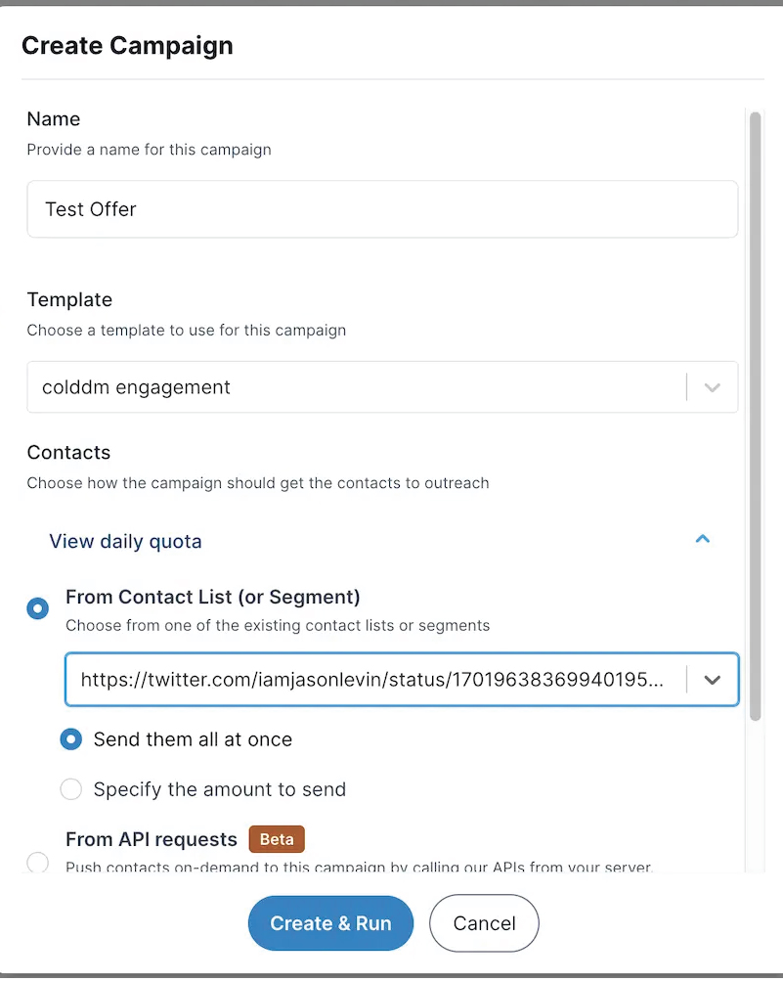The image size is (783, 982).
Task: Click the Test Offer name field
Action: [381, 208]
